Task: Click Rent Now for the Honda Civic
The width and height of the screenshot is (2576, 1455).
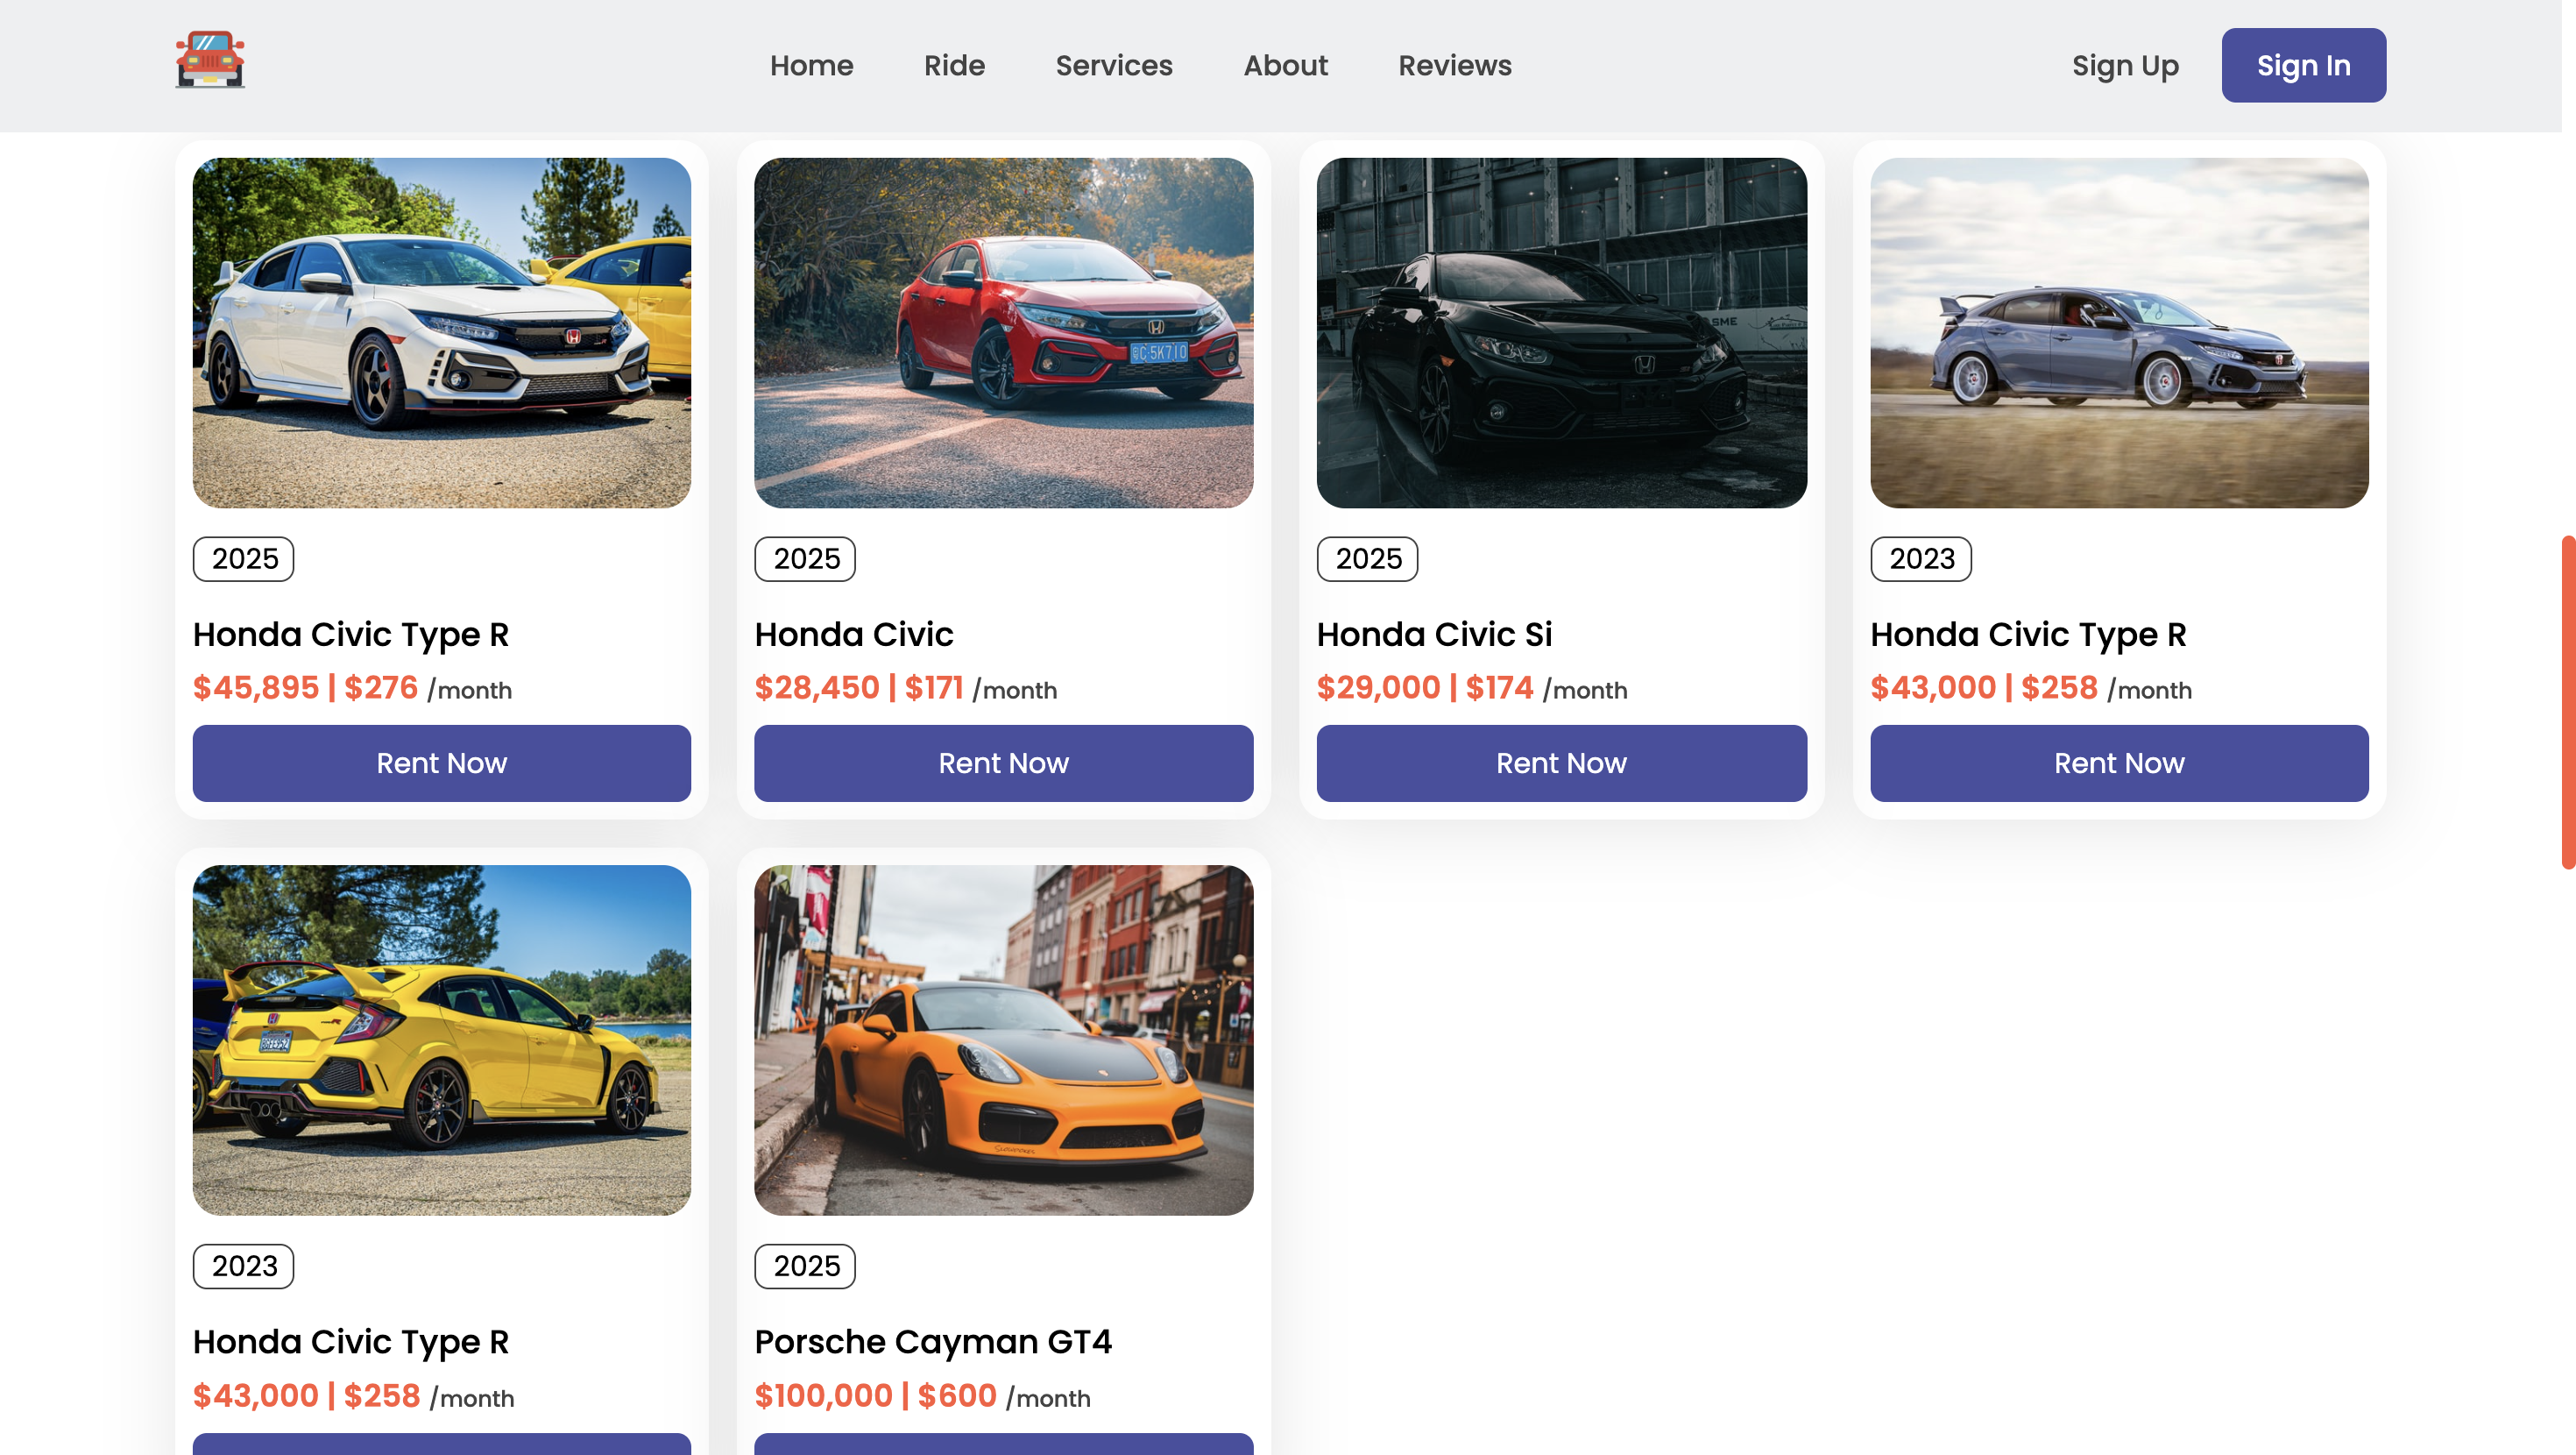Action: click(x=1003, y=763)
